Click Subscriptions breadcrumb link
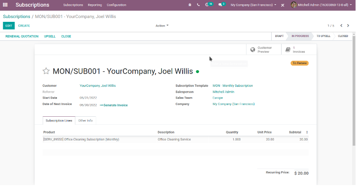This screenshot has height=186, width=356. pyautogui.click(x=17, y=17)
